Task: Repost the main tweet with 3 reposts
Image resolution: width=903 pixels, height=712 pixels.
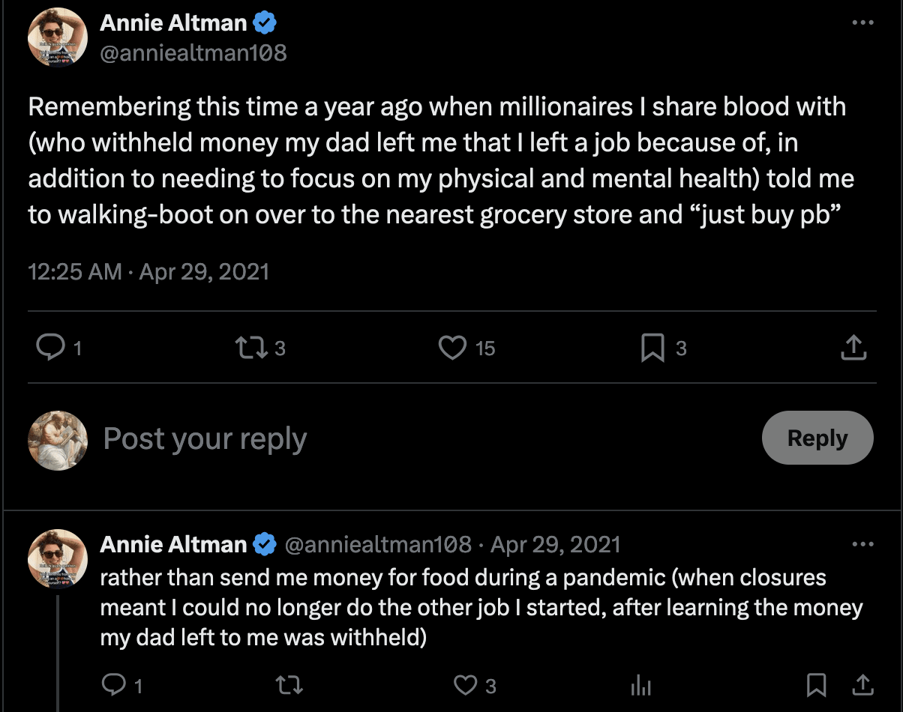Action: click(x=249, y=348)
